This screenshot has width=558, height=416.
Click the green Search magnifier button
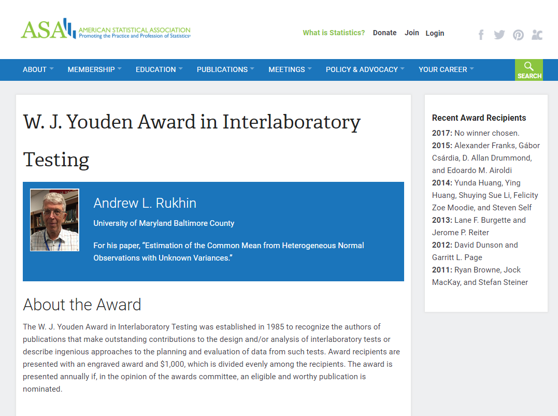point(528,70)
